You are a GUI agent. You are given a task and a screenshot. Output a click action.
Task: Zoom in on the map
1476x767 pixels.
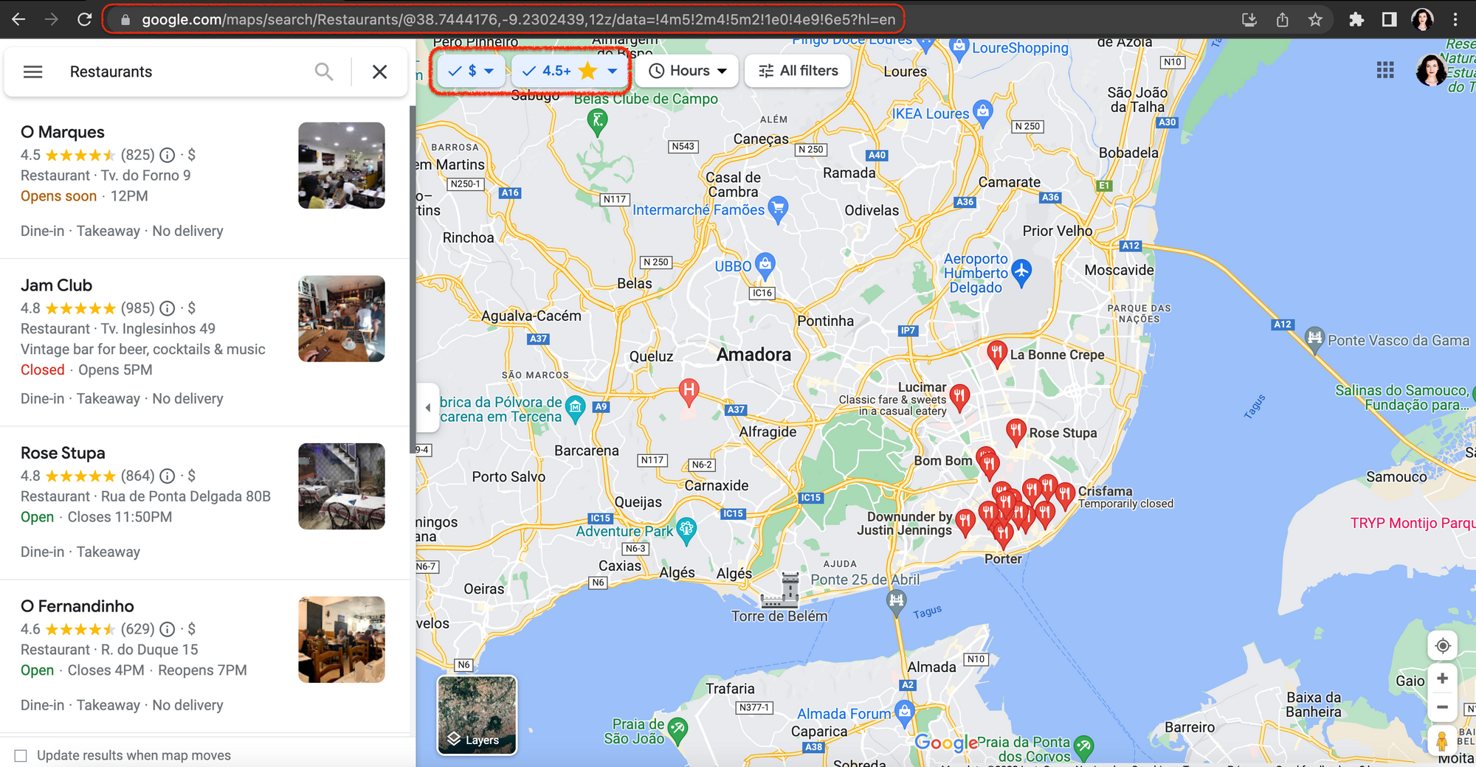click(x=1442, y=678)
